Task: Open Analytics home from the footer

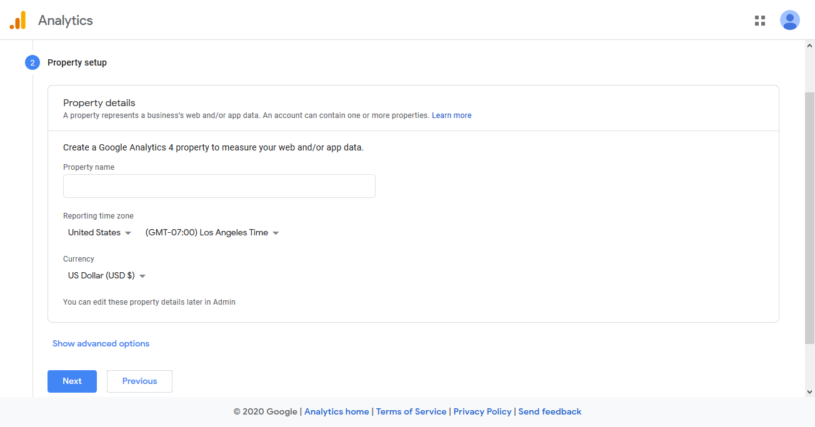Action: point(336,411)
